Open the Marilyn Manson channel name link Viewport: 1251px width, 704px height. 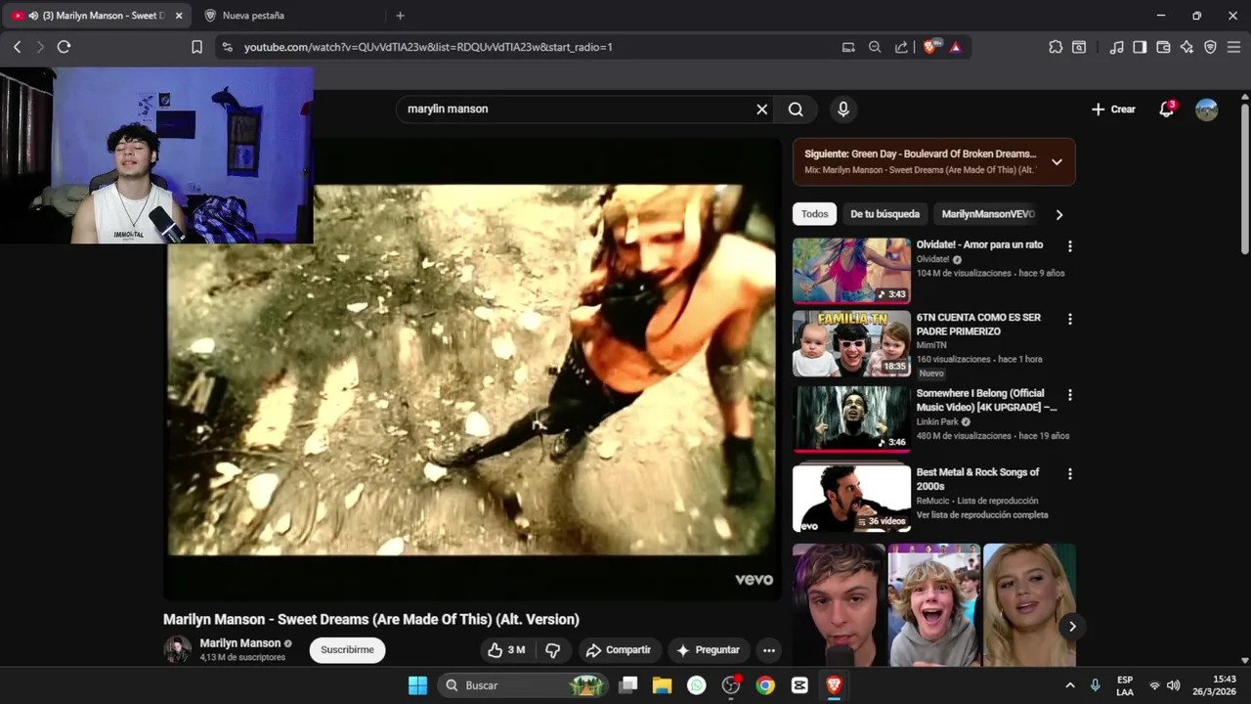click(240, 643)
